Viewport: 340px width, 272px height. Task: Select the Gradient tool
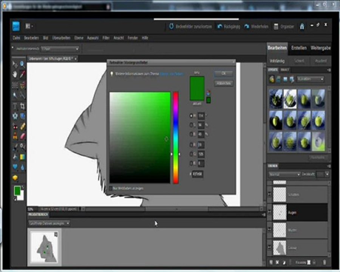23,157
